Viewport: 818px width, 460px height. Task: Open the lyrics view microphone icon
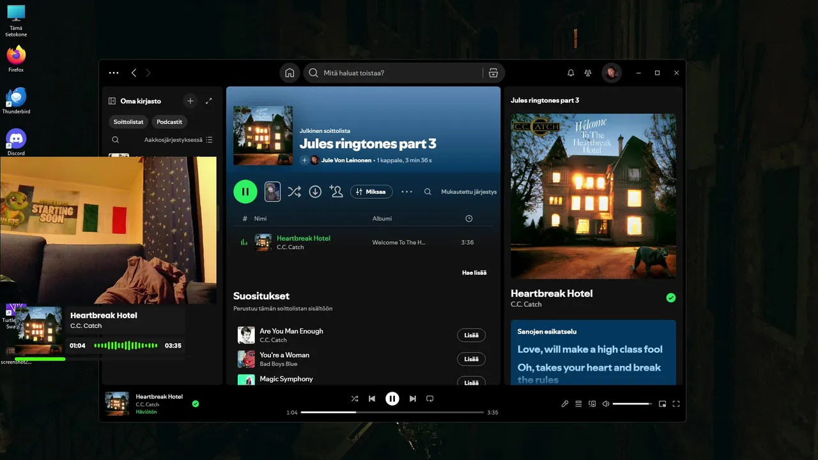pos(565,404)
